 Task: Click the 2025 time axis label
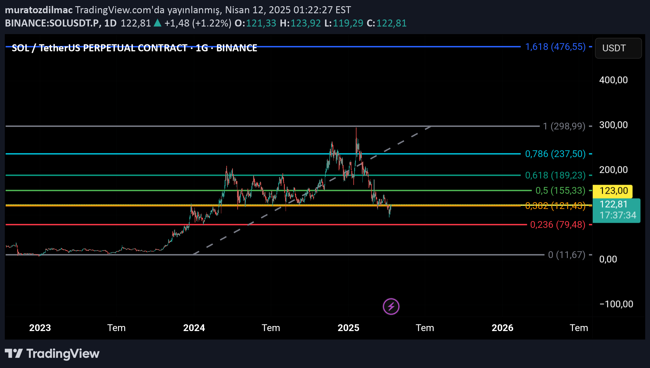click(348, 328)
